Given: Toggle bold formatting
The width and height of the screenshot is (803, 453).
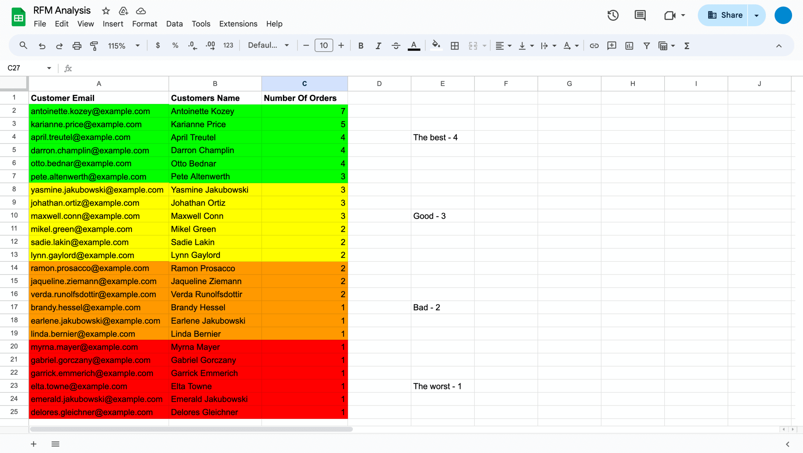Looking at the screenshot, I should (361, 45).
